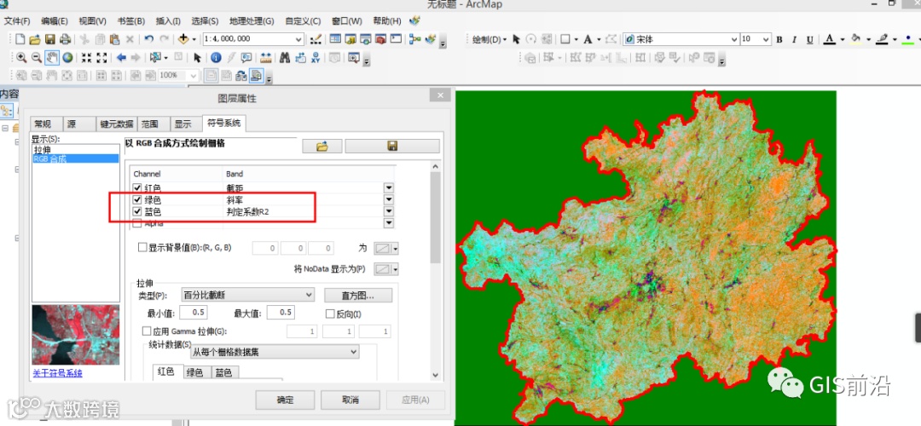921x426 pixels.
Task: Create a new map document
Action: 20,39
